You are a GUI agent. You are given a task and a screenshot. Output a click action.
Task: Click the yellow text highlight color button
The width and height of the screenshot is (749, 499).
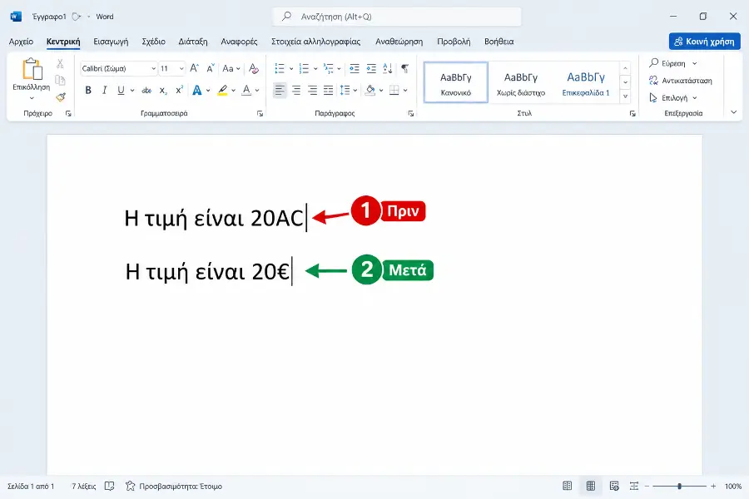coord(222,91)
